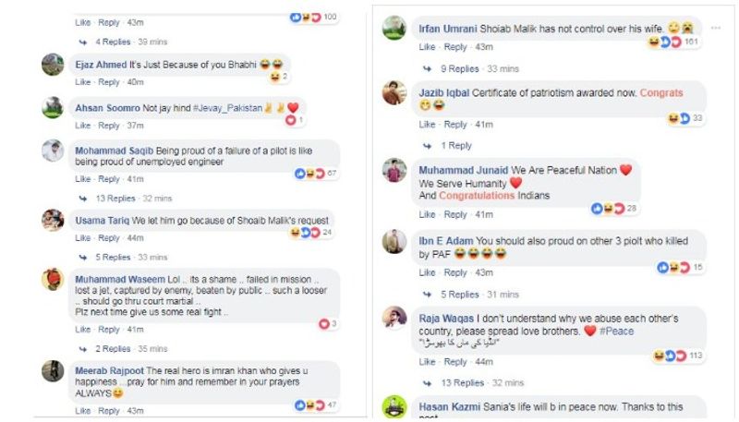The width and height of the screenshot is (739, 422).
Task: Like Usama Tariq's comment
Action: 83,238
